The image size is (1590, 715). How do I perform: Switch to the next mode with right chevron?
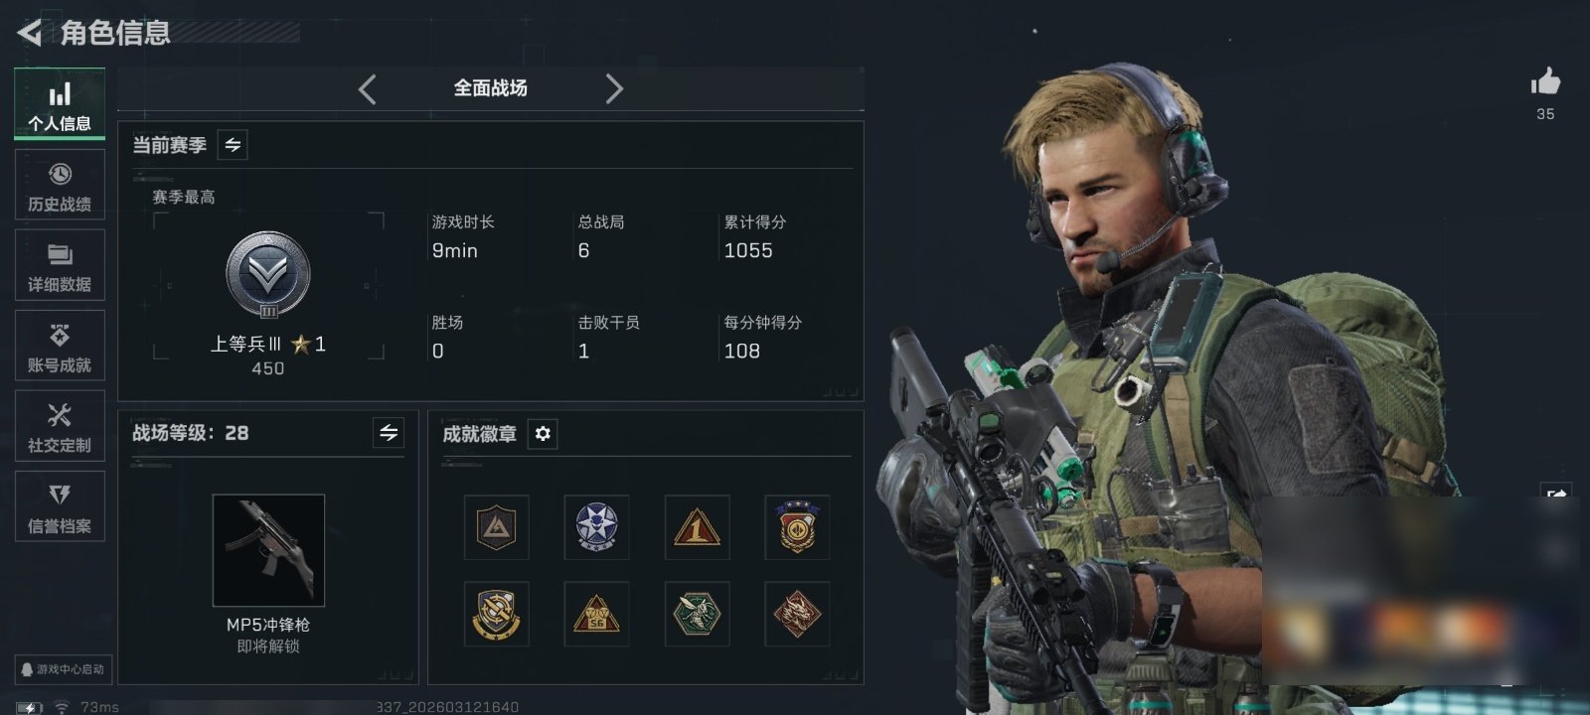pyautogui.click(x=614, y=89)
